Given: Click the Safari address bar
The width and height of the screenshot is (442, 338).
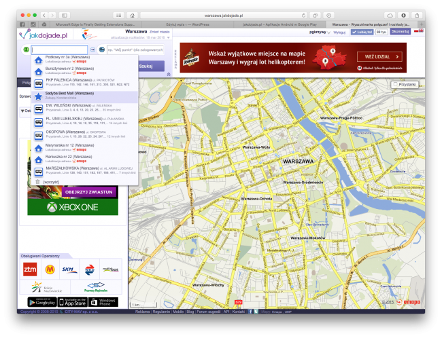Looking at the screenshot, I should click(x=224, y=16).
